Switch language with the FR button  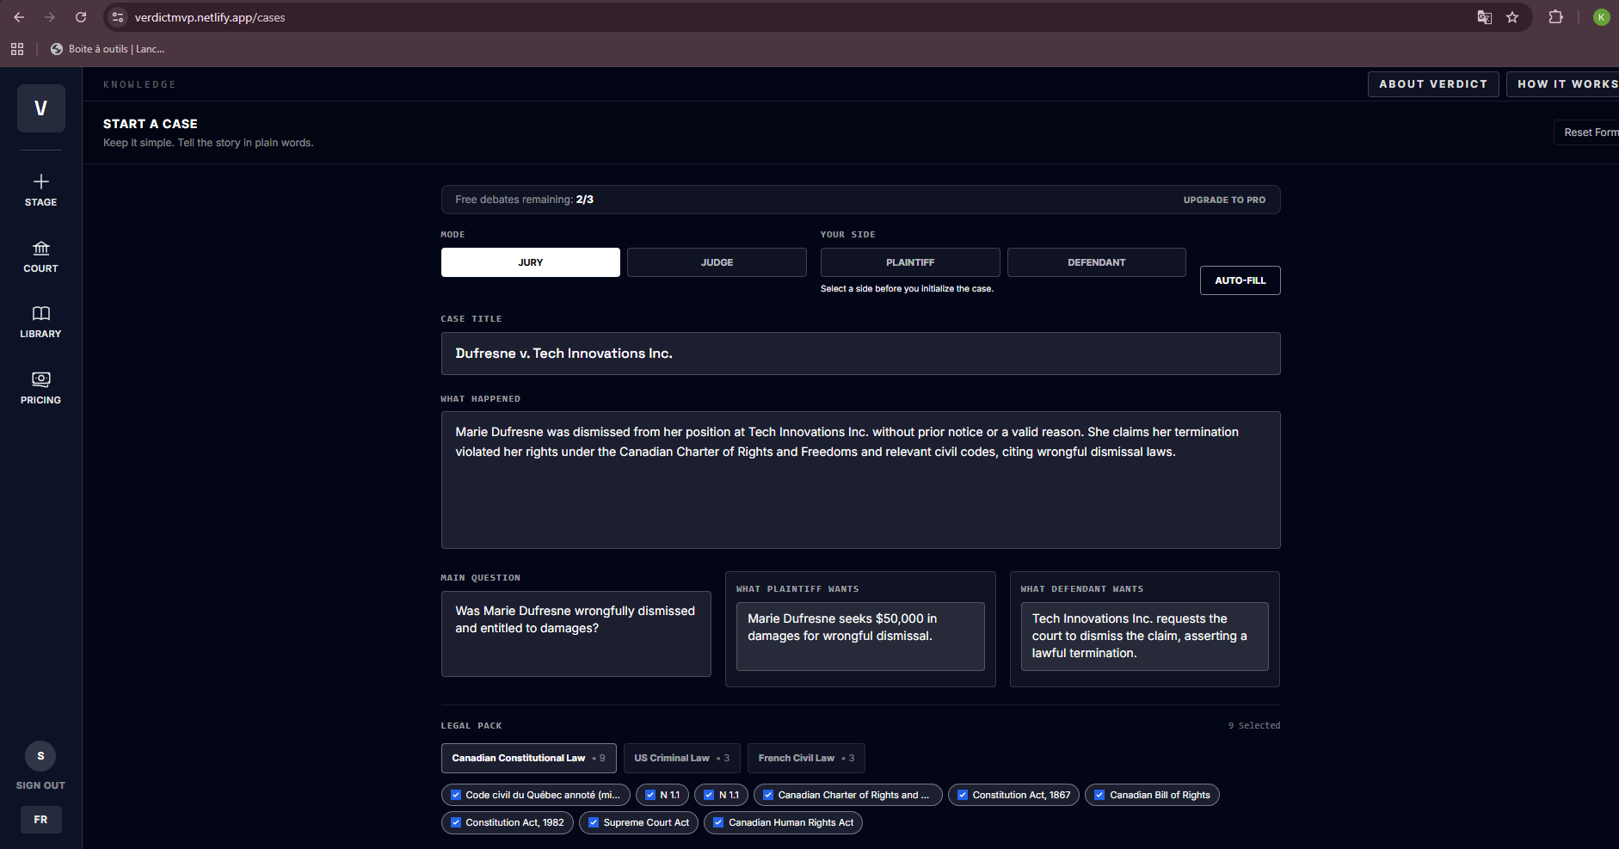[x=40, y=820]
